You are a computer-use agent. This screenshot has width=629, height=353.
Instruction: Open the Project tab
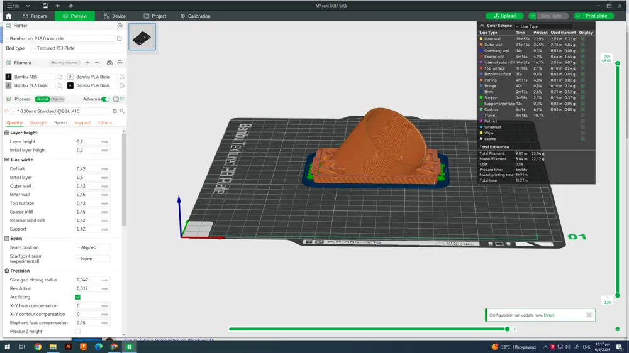(155, 16)
